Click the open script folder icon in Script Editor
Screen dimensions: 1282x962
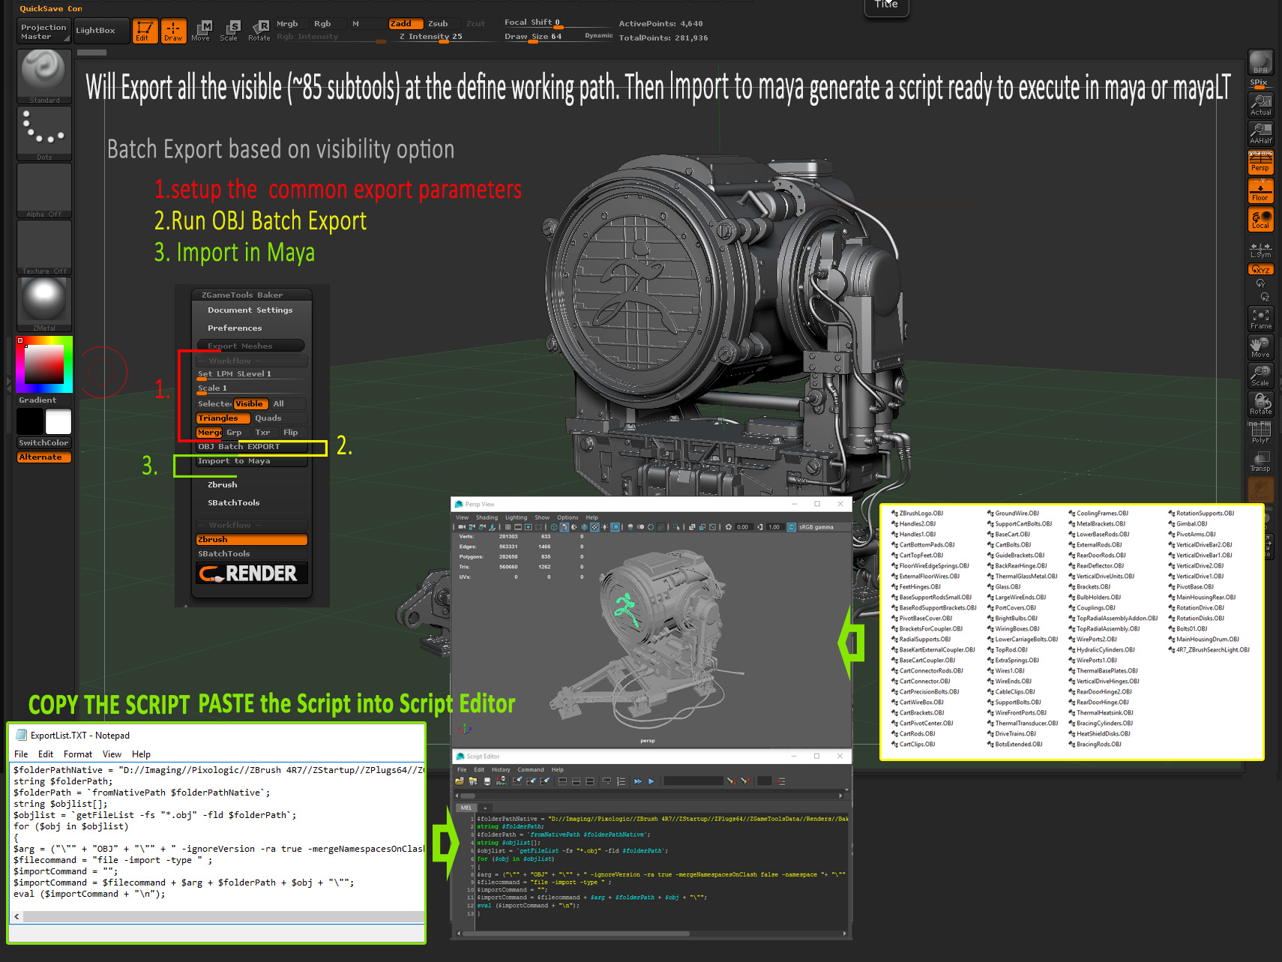click(x=460, y=781)
